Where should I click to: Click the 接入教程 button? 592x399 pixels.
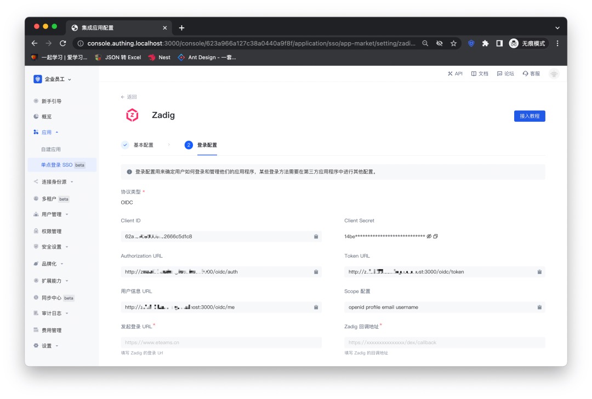[x=530, y=116]
